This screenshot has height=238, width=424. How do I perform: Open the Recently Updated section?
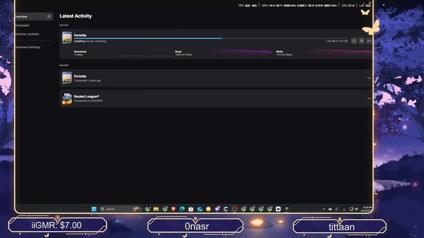26,34
